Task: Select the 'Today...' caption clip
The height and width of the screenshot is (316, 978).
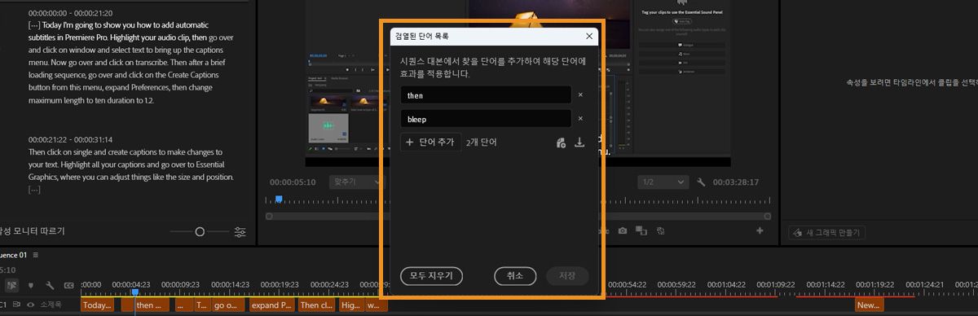Action: [97, 305]
